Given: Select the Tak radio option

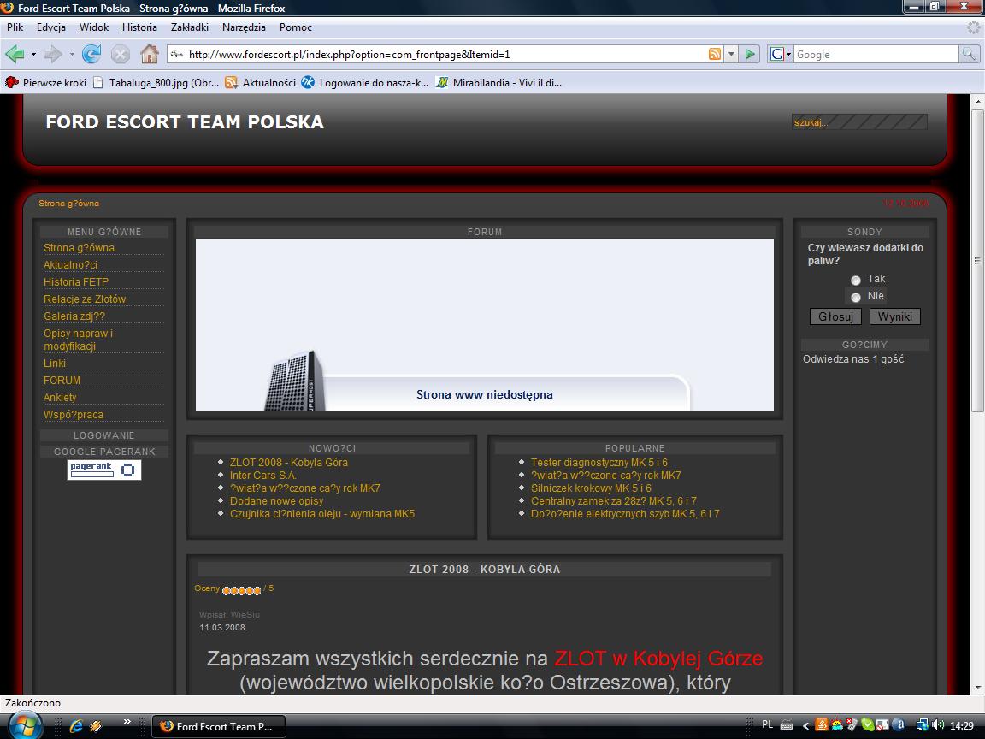Looking at the screenshot, I should (856, 280).
